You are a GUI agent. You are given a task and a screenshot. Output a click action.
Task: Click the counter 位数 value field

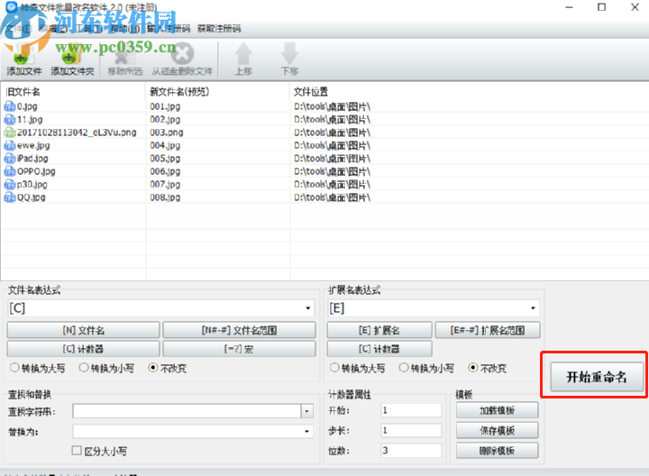(x=411, y=451)
